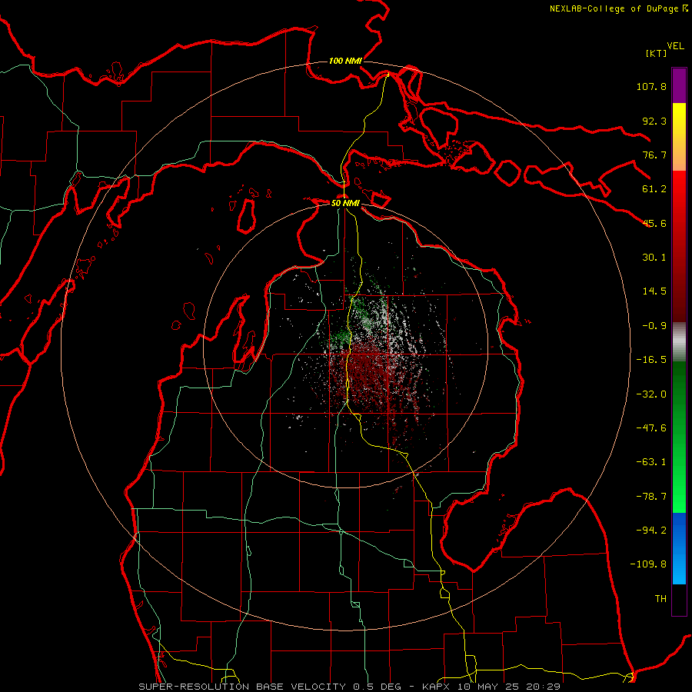Click the 30.1 velocity scale value

(654, 258)
